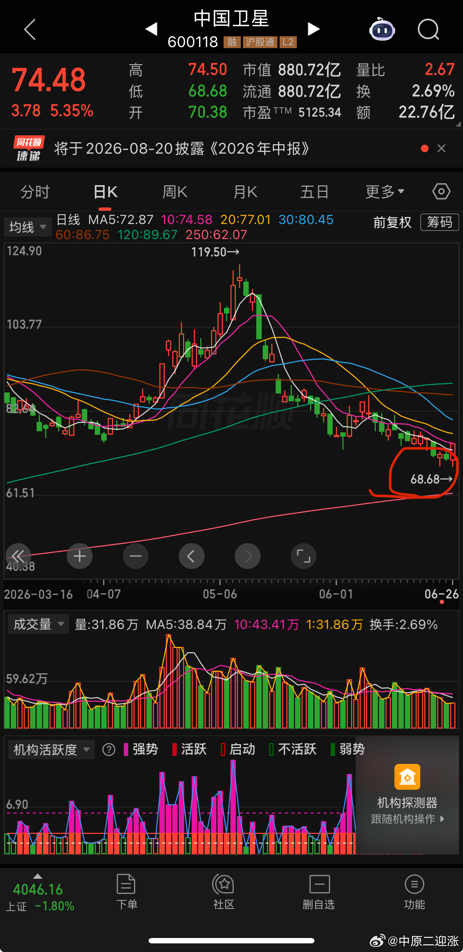Tap the 量:31.86万 volume readout
Image resolution: width=463 pixels, height=952 pixels.
point(107,624)
